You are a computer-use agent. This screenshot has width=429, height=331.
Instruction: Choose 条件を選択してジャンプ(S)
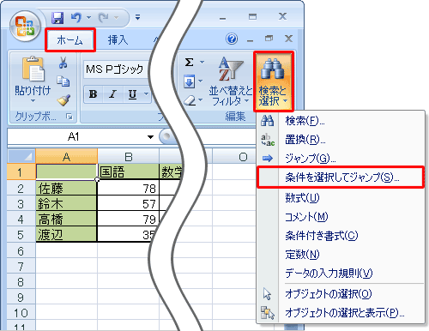click(x=341, y=178)
